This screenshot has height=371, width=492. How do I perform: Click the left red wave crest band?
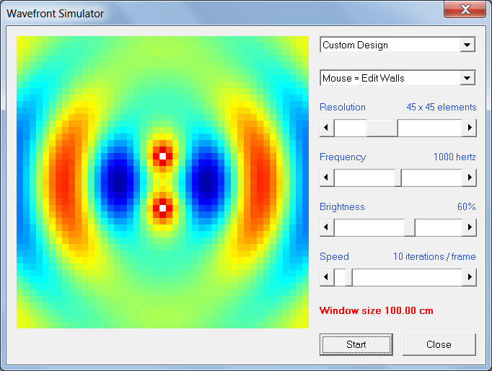65,182
